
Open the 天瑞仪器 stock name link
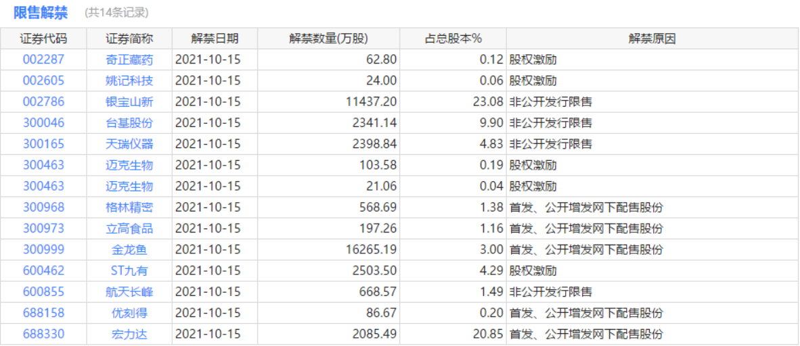click(x=129, y=144)
